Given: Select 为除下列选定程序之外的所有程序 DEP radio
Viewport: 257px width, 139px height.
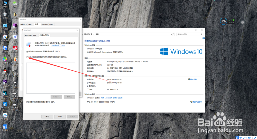Looking at the screenshot, I should [x=27, y=57].
